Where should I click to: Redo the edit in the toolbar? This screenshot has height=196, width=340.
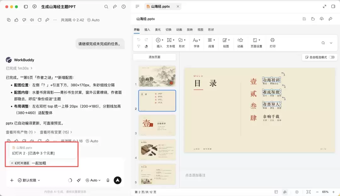[x=146, y=40]
